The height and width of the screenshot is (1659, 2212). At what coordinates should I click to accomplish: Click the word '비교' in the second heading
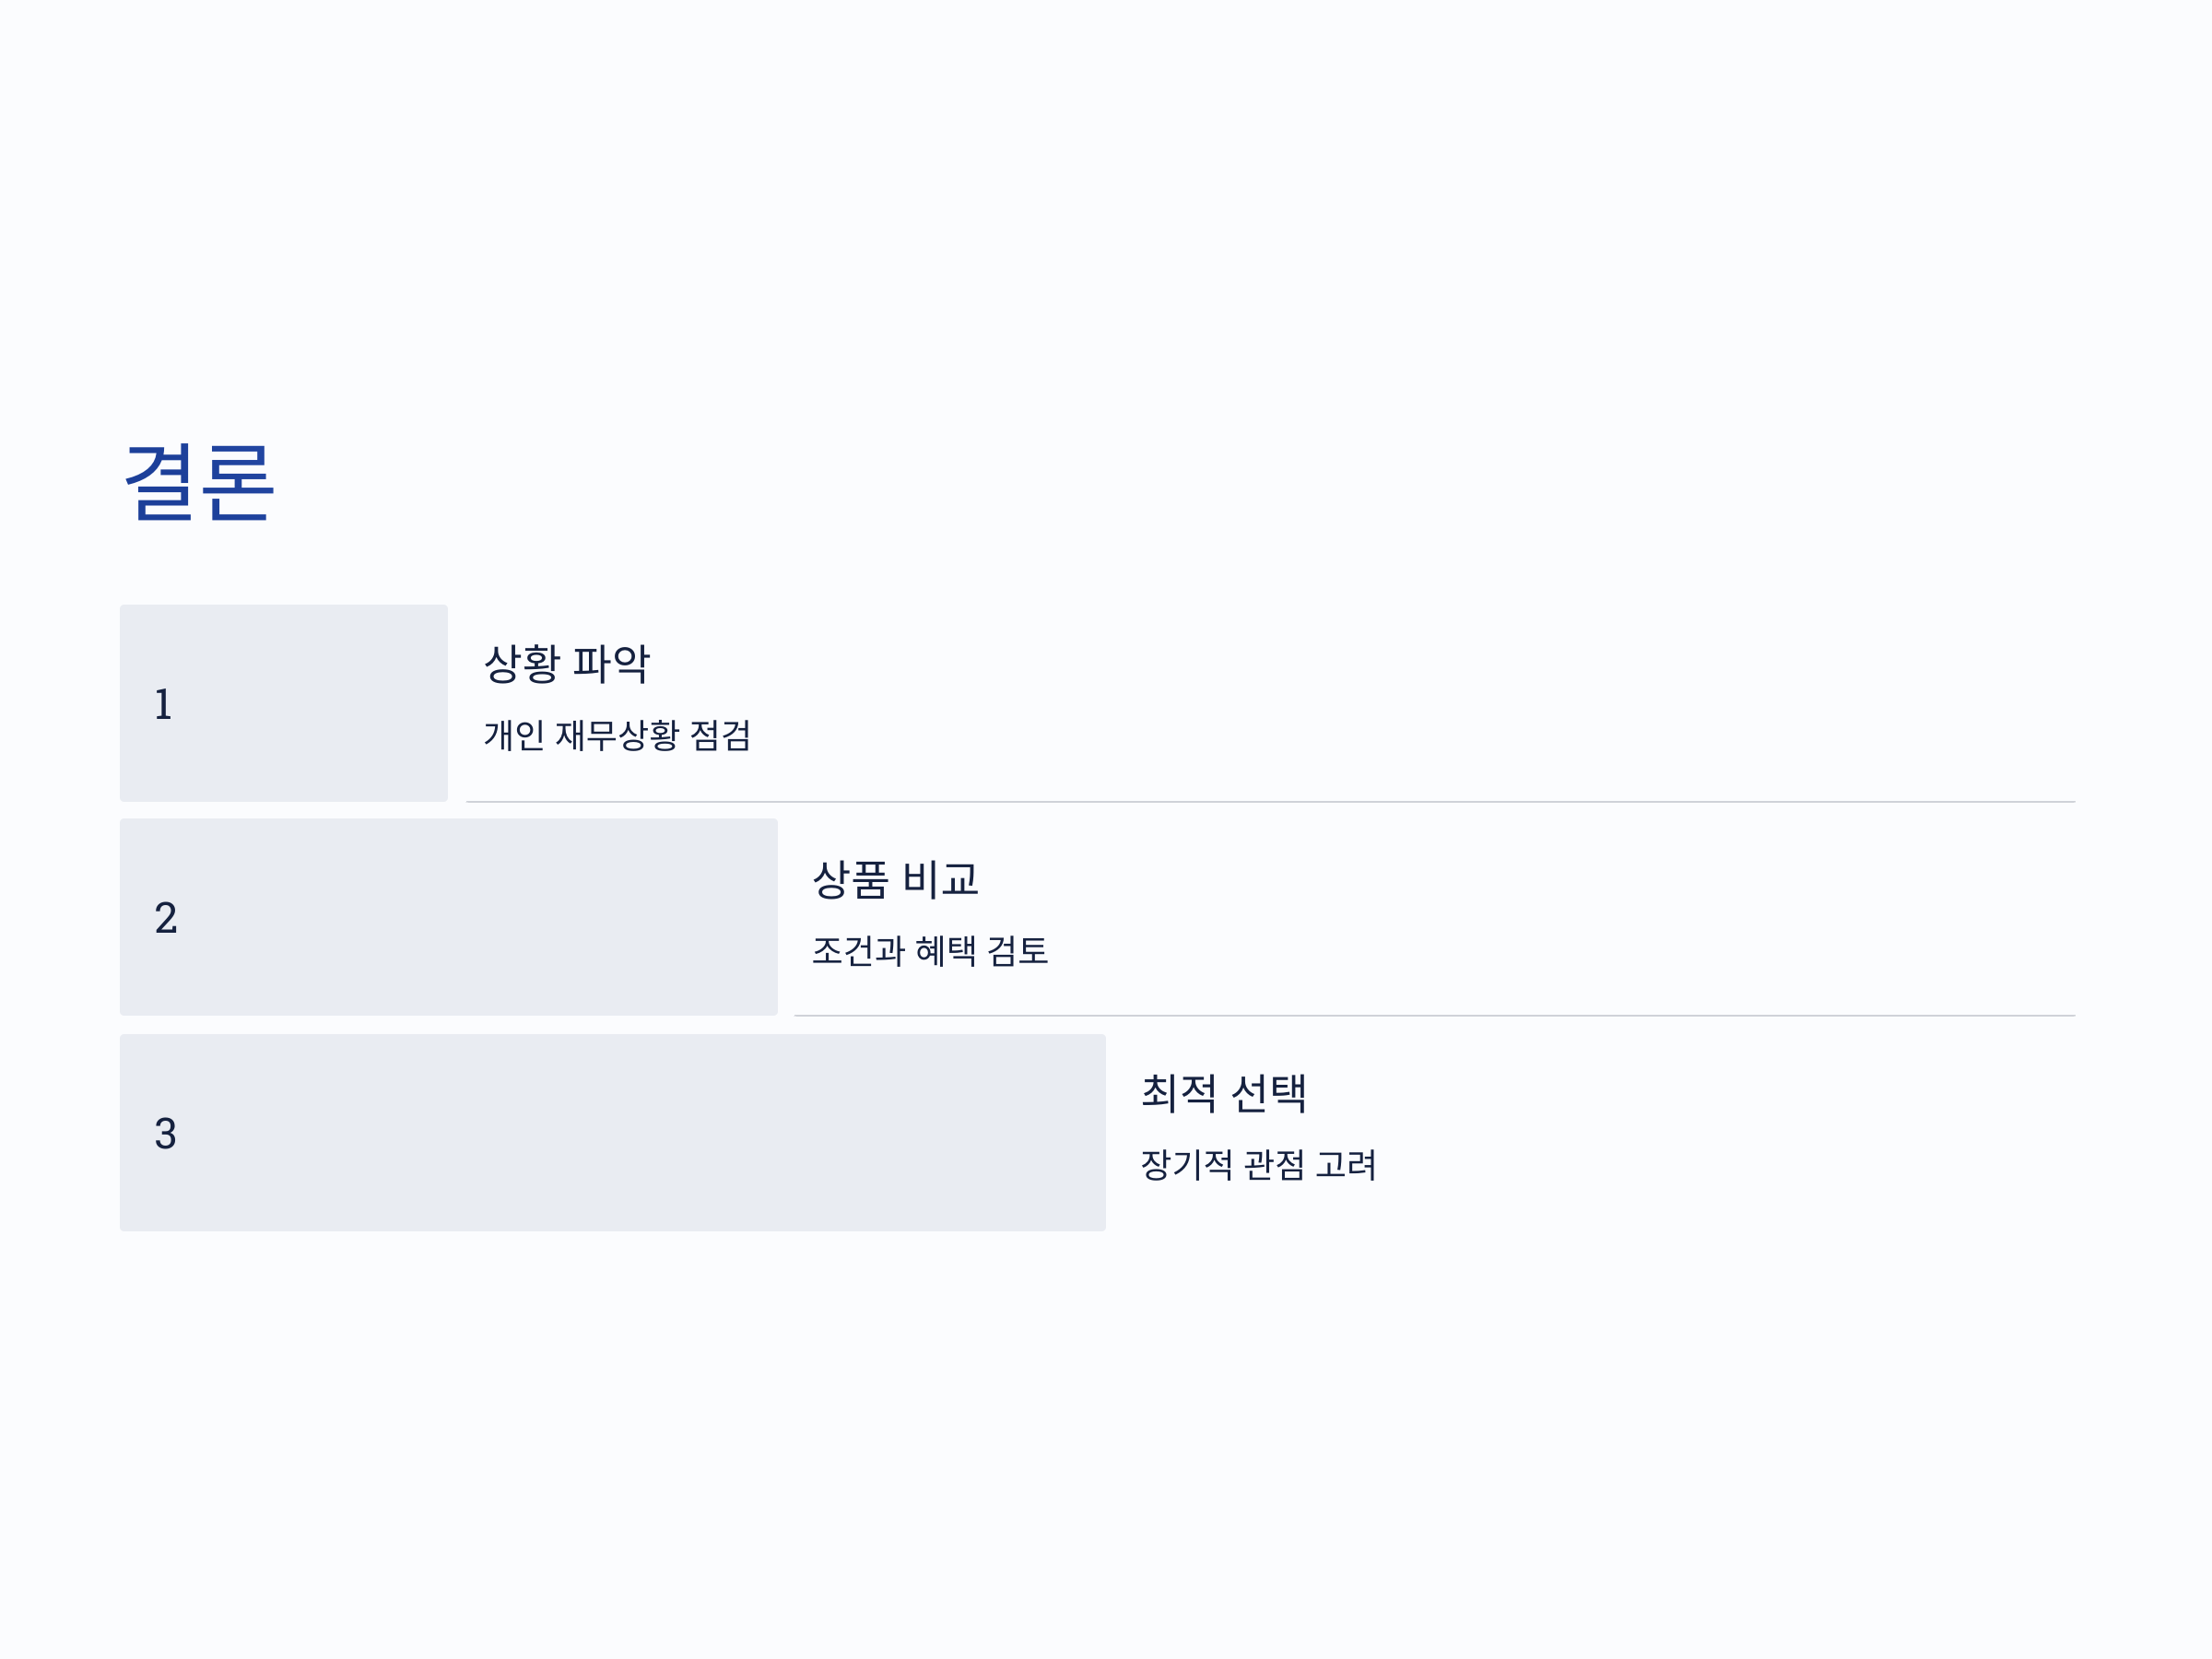(940, 879)
